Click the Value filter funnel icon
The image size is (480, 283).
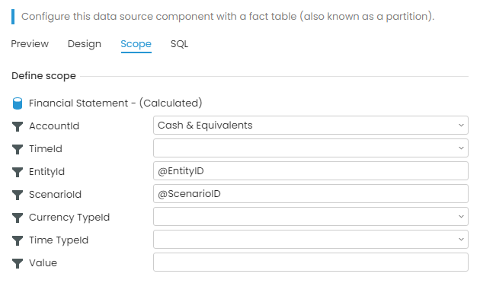click(18, 263)
